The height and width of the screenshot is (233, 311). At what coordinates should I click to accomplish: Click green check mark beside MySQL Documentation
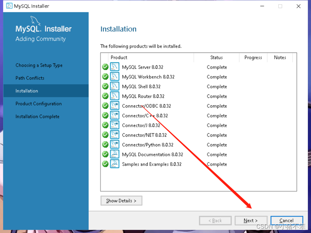[105, 154]
